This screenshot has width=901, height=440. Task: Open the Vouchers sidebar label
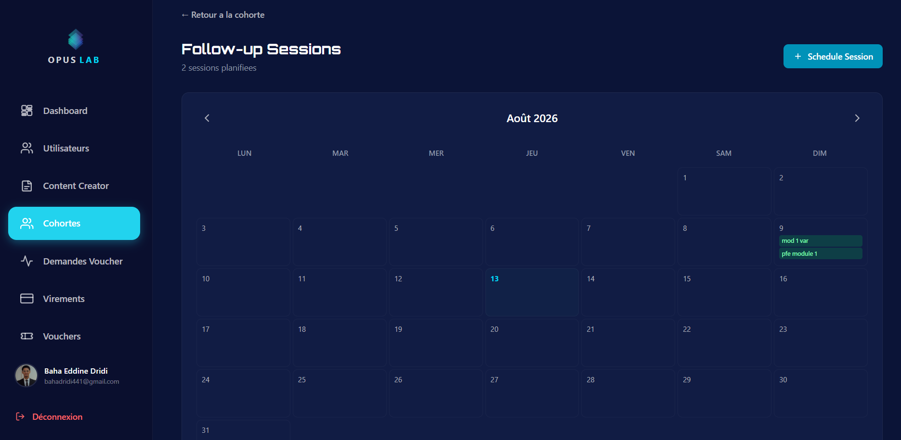(62, 336)
